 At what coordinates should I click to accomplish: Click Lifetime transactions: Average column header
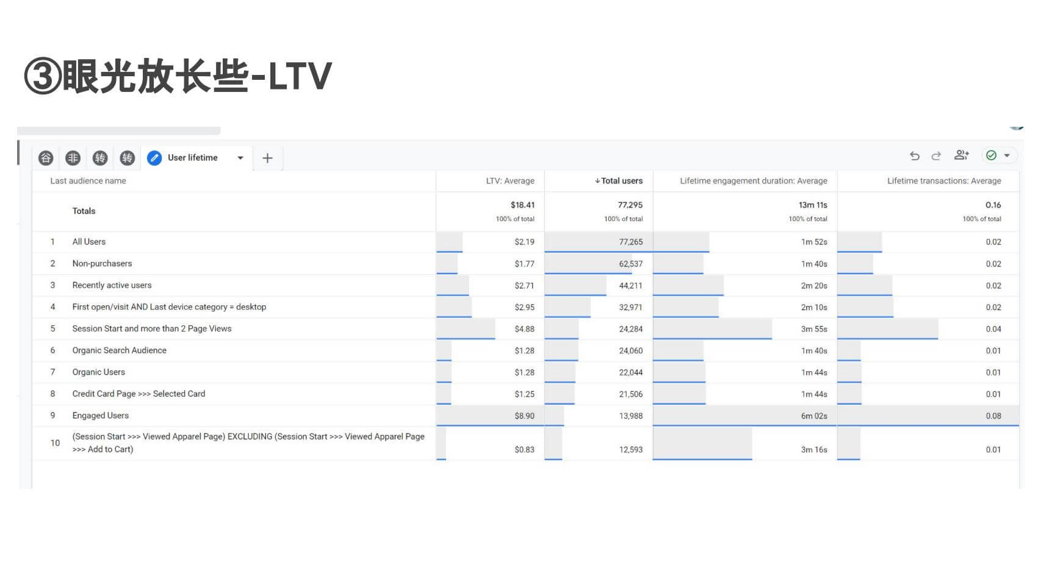[943, 181]
